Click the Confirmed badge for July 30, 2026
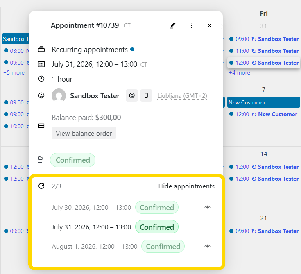The image size is (301, 274). tap(157, 207)
